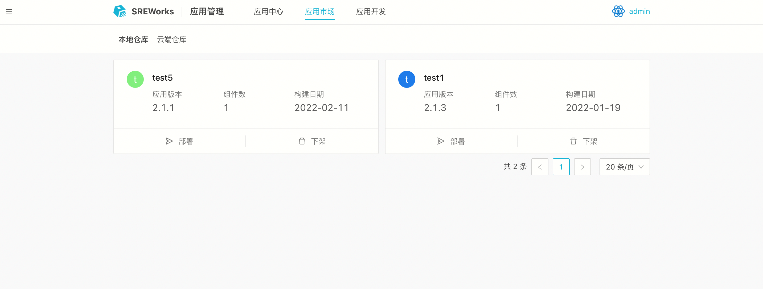Screen dimensions: 763x289
Task: Click the admin username link
Action: [x=639, y=11]
